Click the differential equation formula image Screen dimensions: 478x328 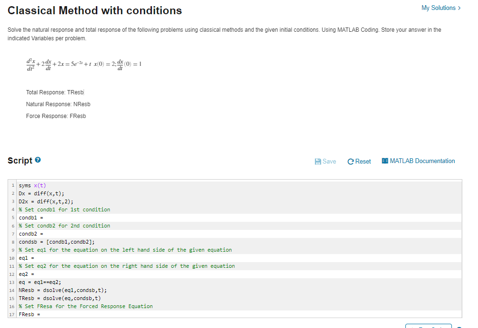tap(84, 64)
